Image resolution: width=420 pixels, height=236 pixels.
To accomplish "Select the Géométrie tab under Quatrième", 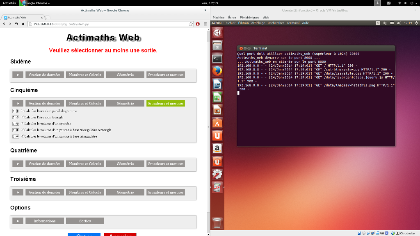I will (x=125, y=164).
